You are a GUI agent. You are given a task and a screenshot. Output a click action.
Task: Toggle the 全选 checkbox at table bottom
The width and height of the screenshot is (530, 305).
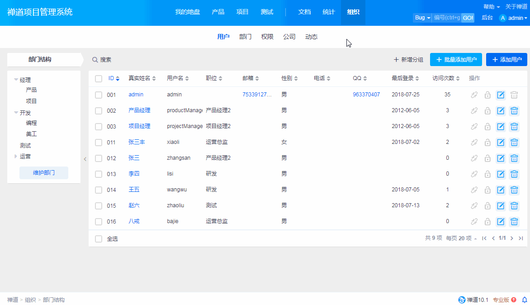pos(99,239)
